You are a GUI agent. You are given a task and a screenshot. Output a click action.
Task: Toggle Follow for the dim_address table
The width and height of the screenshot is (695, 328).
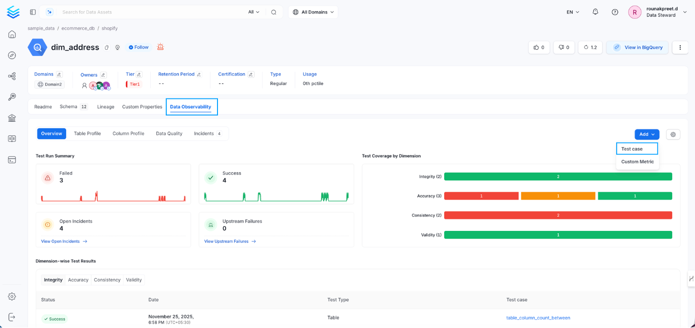(139, 47)
